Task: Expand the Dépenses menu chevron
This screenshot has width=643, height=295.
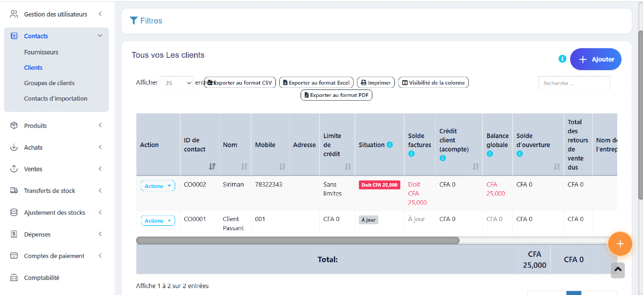Action: point(100,234)
